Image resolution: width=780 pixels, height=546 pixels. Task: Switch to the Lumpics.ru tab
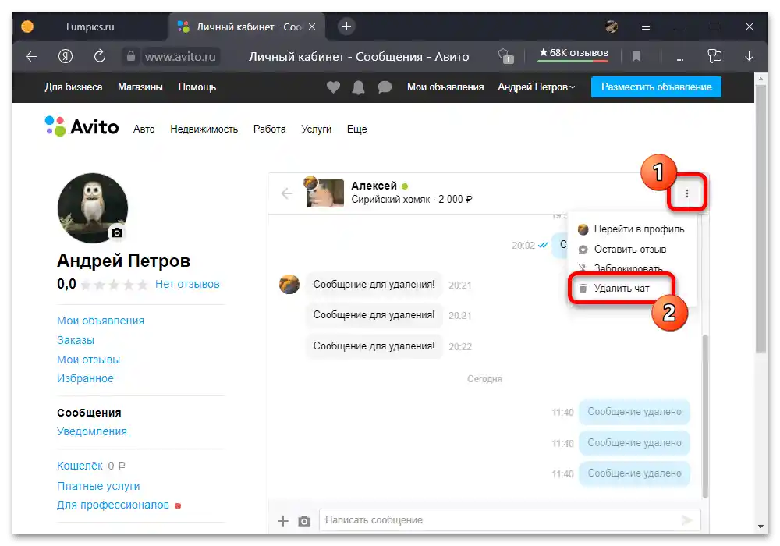coord(90,27)
